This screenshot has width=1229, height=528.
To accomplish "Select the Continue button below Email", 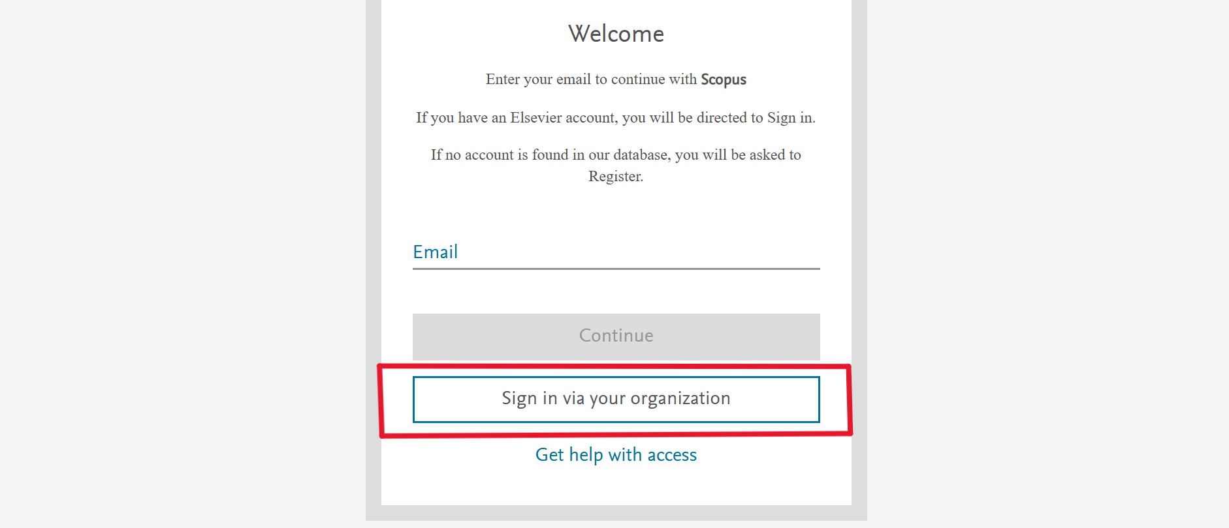I will [x=616, y=336].
